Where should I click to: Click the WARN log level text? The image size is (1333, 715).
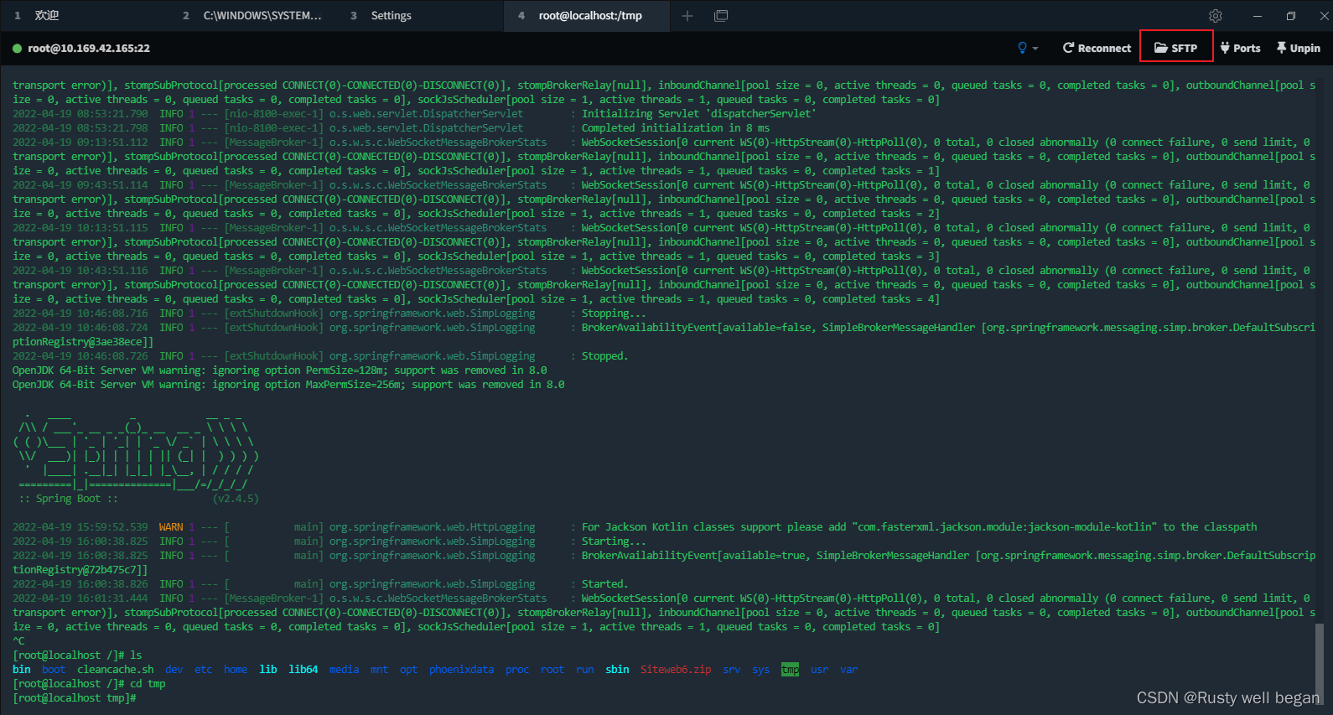(171, 527)
